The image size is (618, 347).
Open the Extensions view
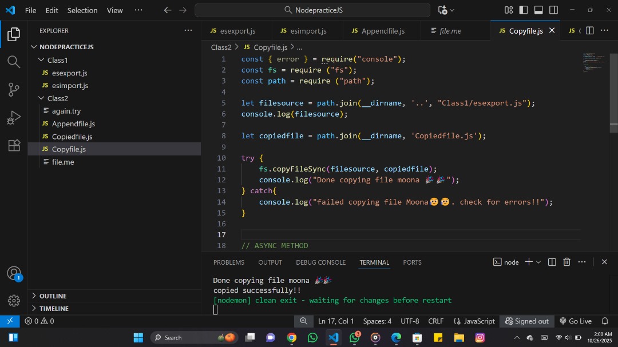tap(14, 145)
